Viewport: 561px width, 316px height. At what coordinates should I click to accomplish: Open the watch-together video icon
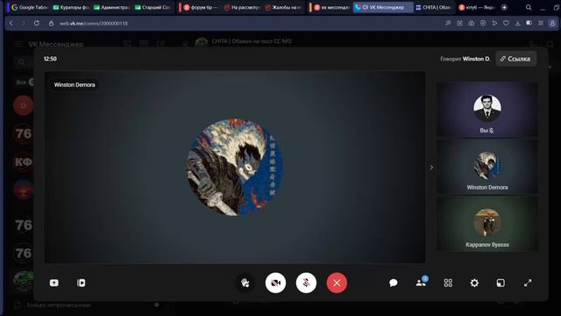tap(82, 283)
